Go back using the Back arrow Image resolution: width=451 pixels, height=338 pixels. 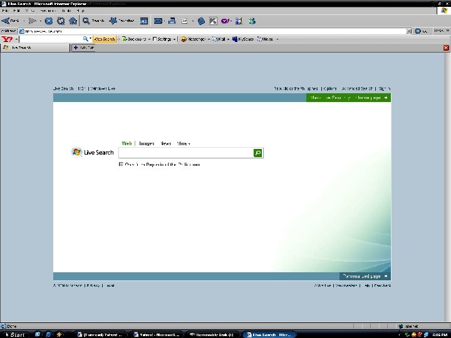click(10, 21)
